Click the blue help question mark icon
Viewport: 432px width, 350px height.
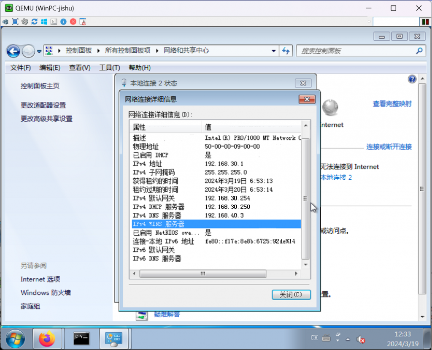coord(412,79)
